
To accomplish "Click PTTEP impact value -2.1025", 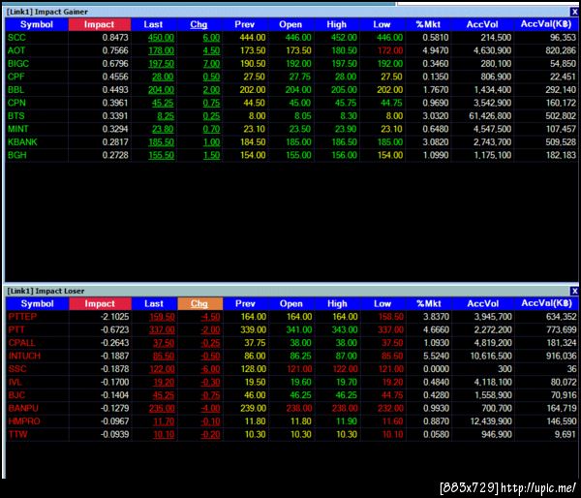I will [x=115, y=317].
